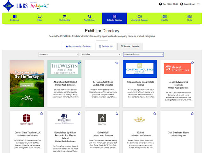Favorite Al Hamra Golf Club star
Screen dimensions: 204x153
click(x=117, y=63)
